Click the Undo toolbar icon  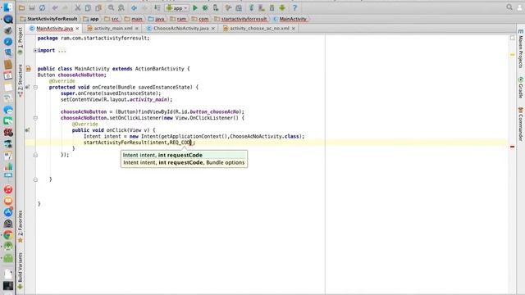tap(55, 7)
